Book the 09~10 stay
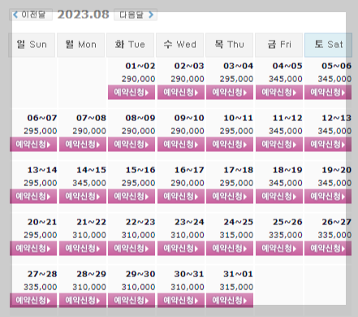This screenshot has height=317, width=358. click(x=181, y=145)
